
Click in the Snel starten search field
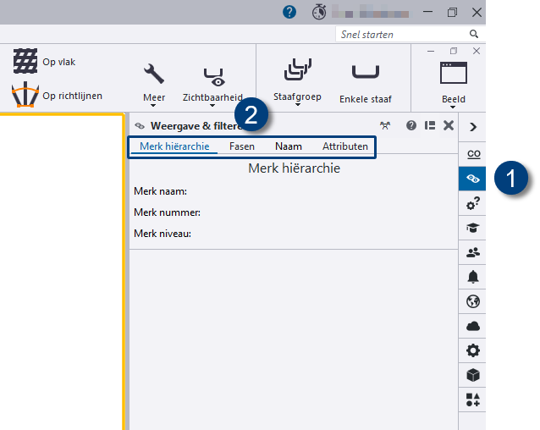point(399,35)
